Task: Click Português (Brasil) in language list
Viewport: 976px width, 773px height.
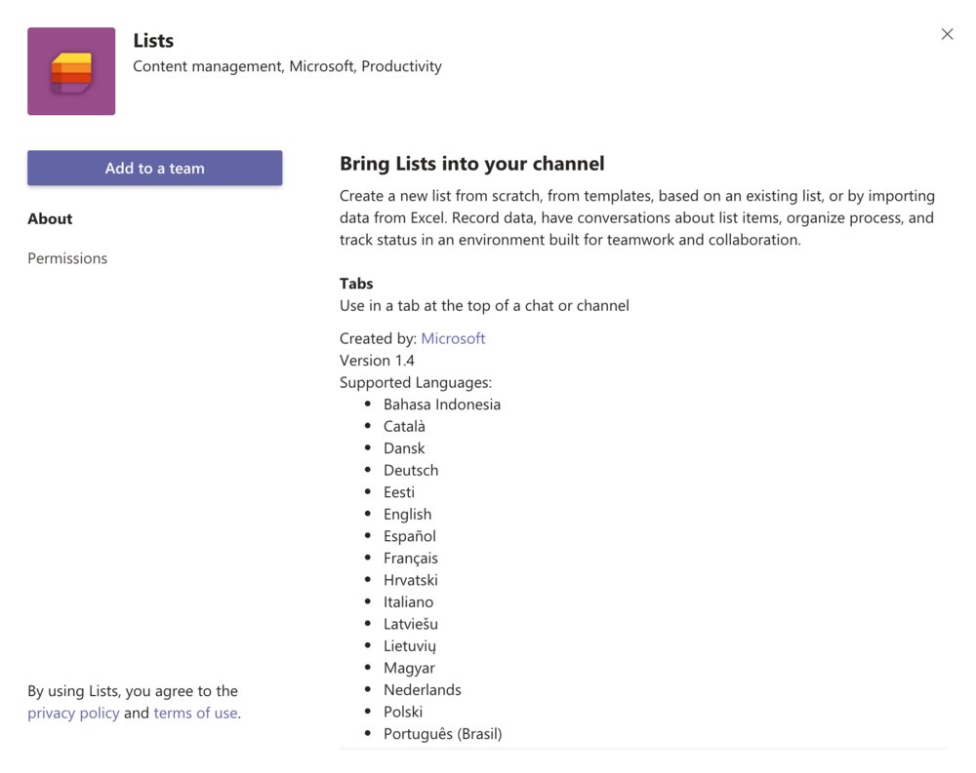Action: [x=442, y=734]
